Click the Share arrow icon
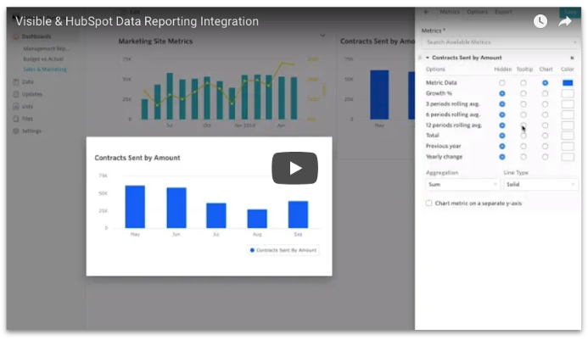This screenshot has width=588, height=340. pyautogui.click(x=565, y=22)
